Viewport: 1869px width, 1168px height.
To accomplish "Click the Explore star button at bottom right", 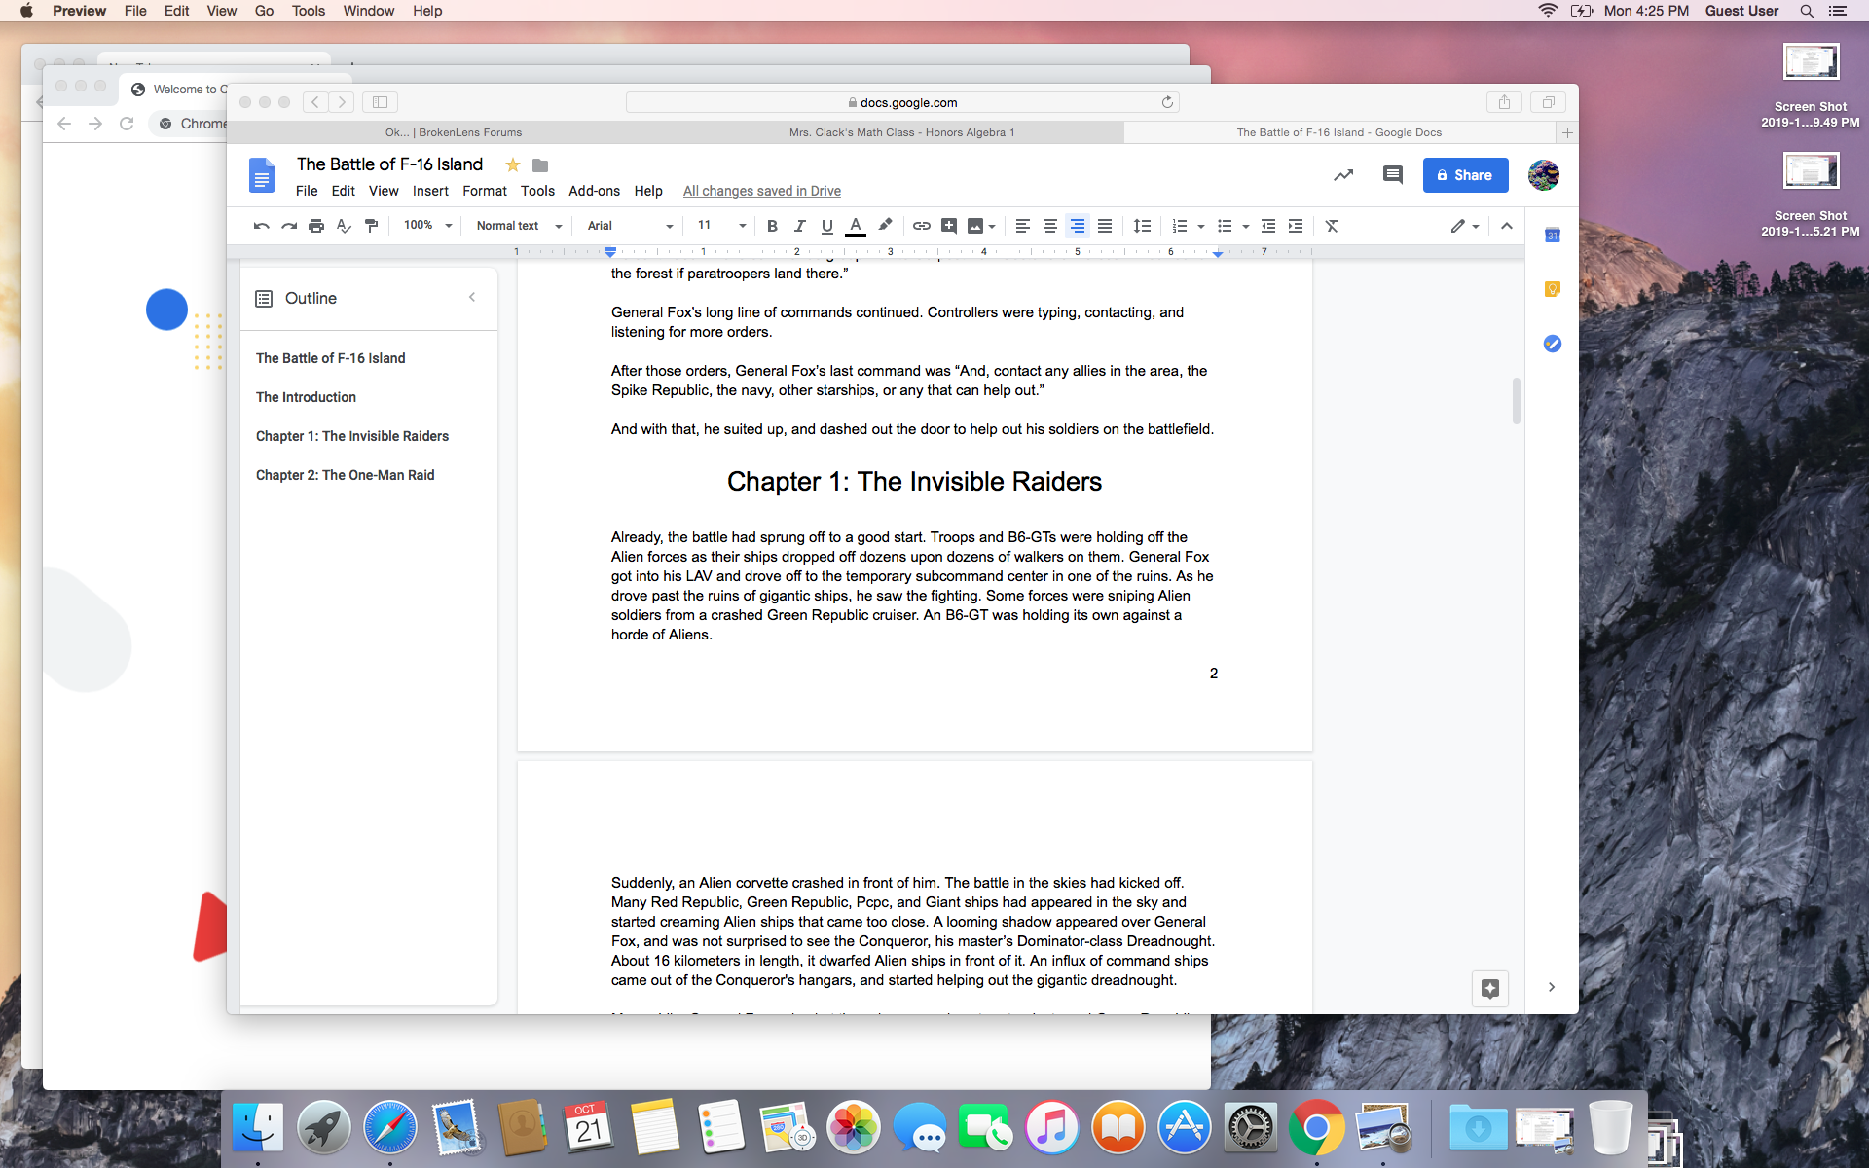I will [1490, 988].
